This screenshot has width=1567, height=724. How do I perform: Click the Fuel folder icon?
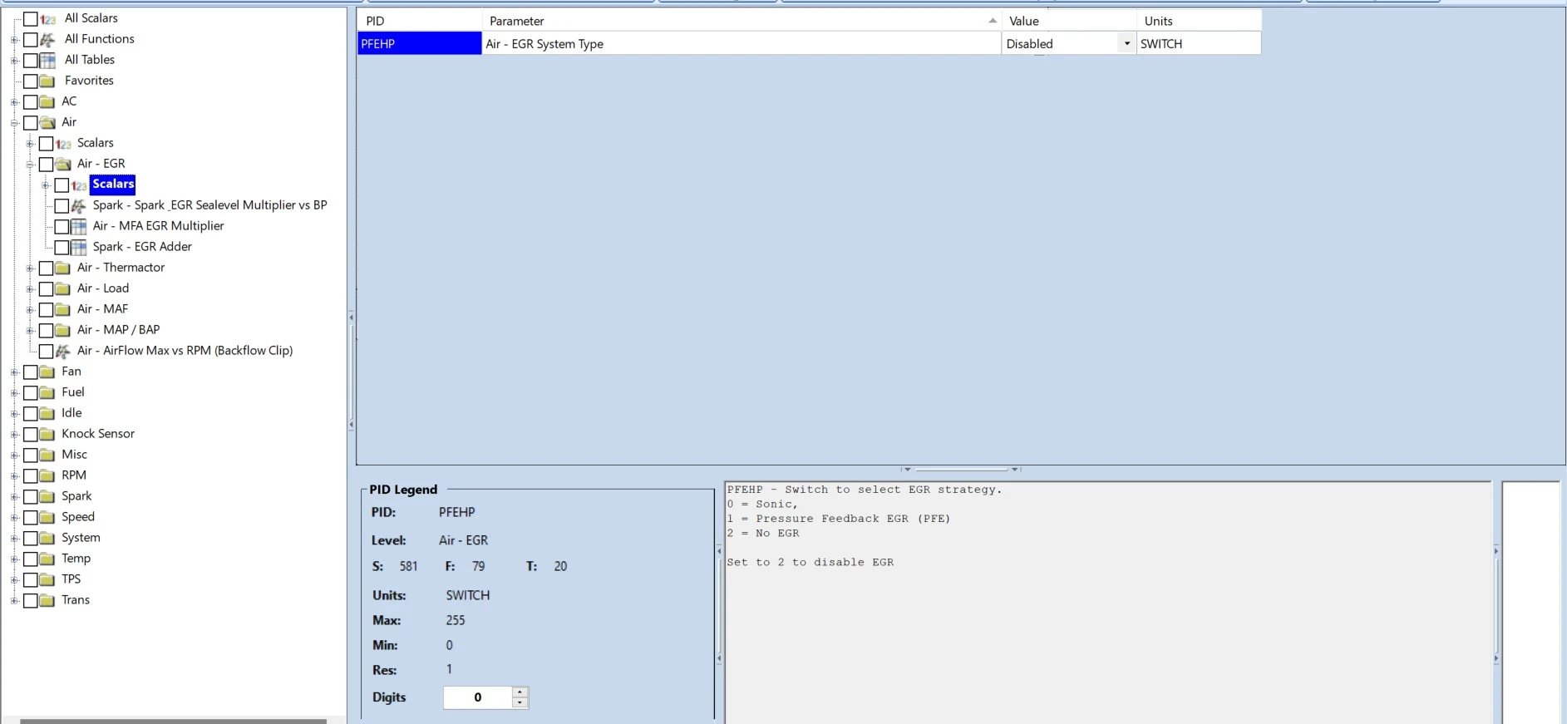(x=47, y=392)
